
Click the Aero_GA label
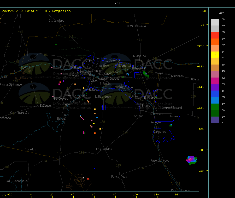click(x=156, y=122)
